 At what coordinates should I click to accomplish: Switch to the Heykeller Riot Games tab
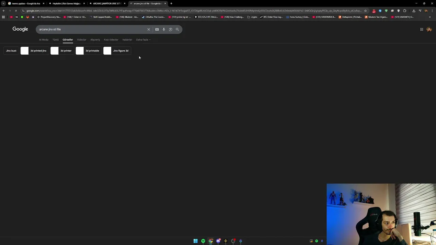66,3
